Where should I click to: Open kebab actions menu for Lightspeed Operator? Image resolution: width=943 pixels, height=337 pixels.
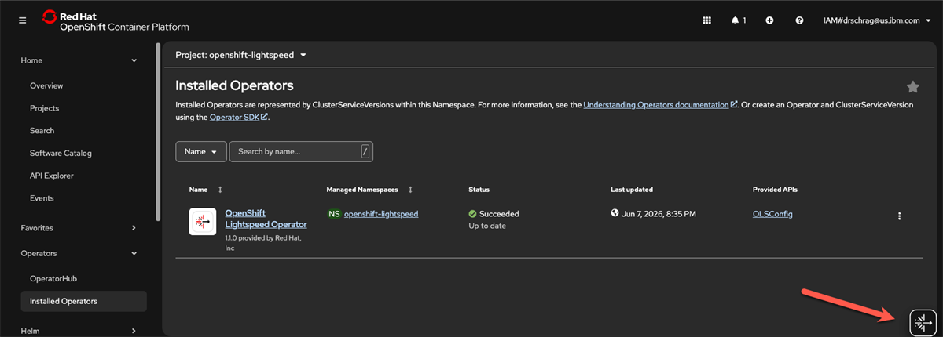point(900,216)
